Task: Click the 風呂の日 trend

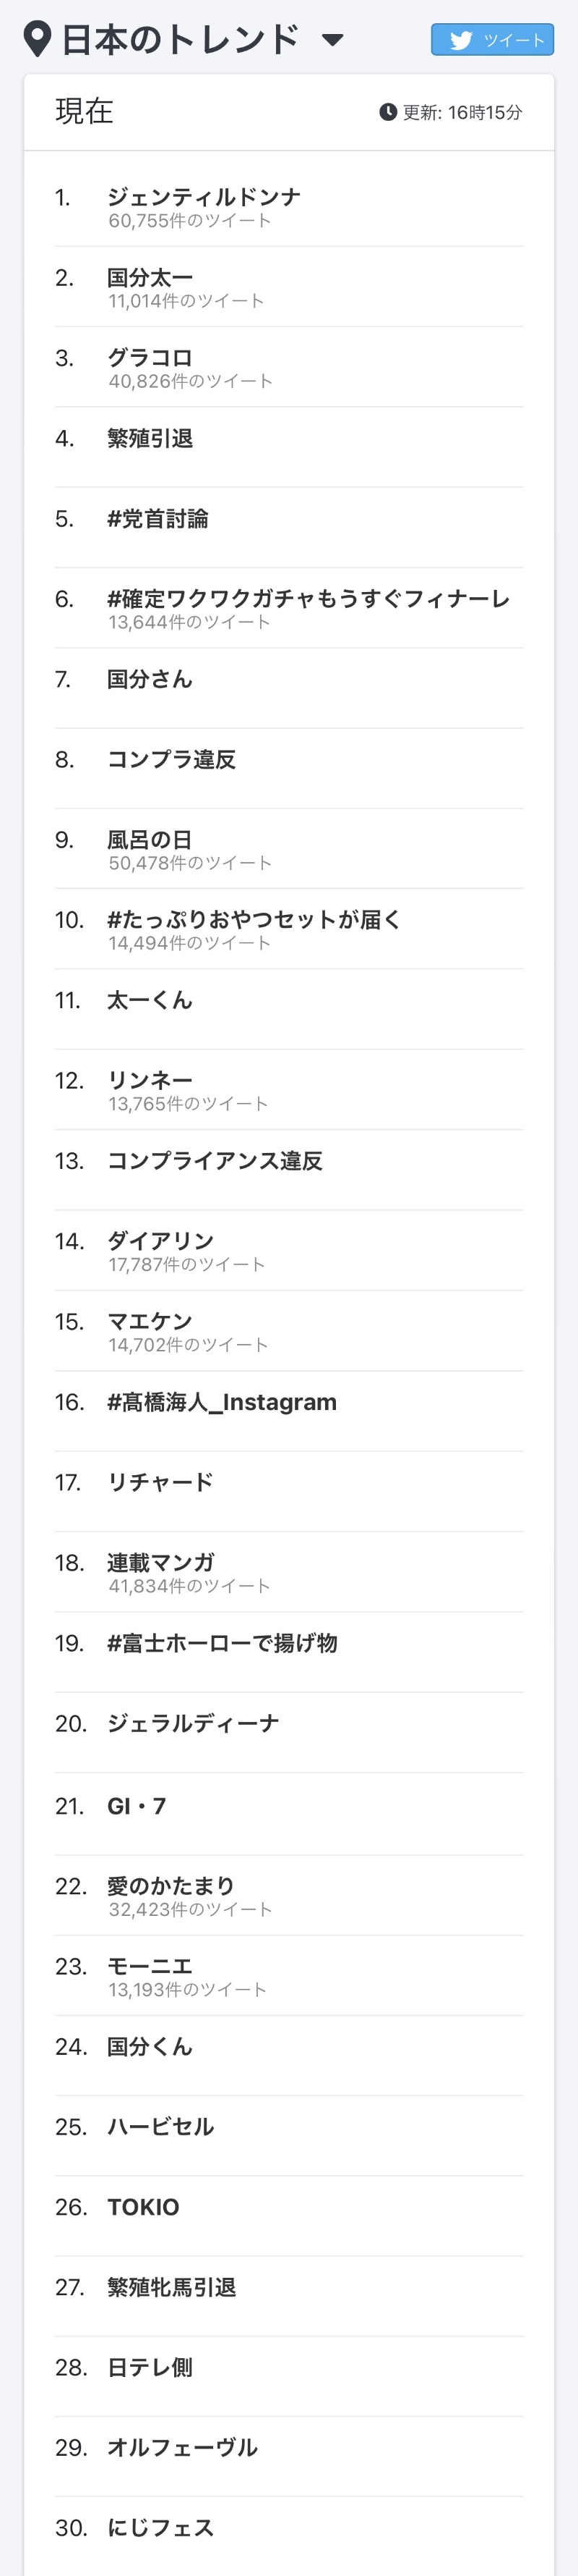Action: tap(150, 839)
